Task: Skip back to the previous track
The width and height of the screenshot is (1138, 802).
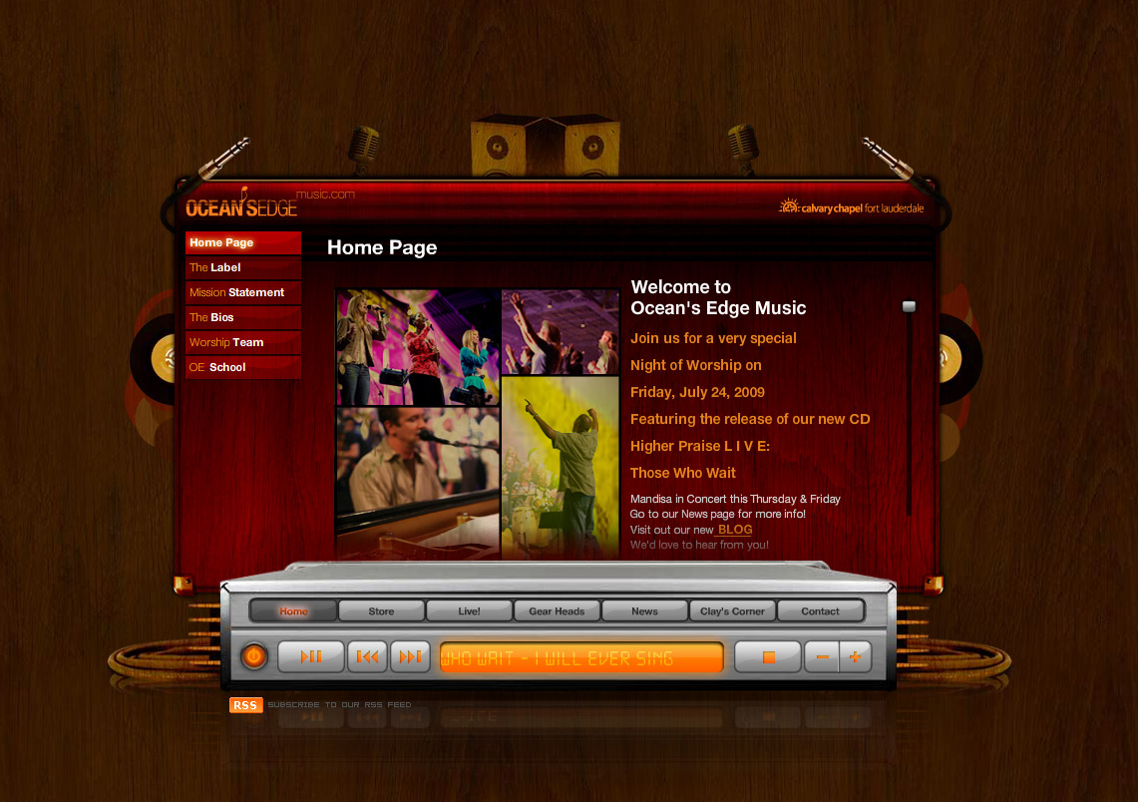Action: (x=367, y=656)
